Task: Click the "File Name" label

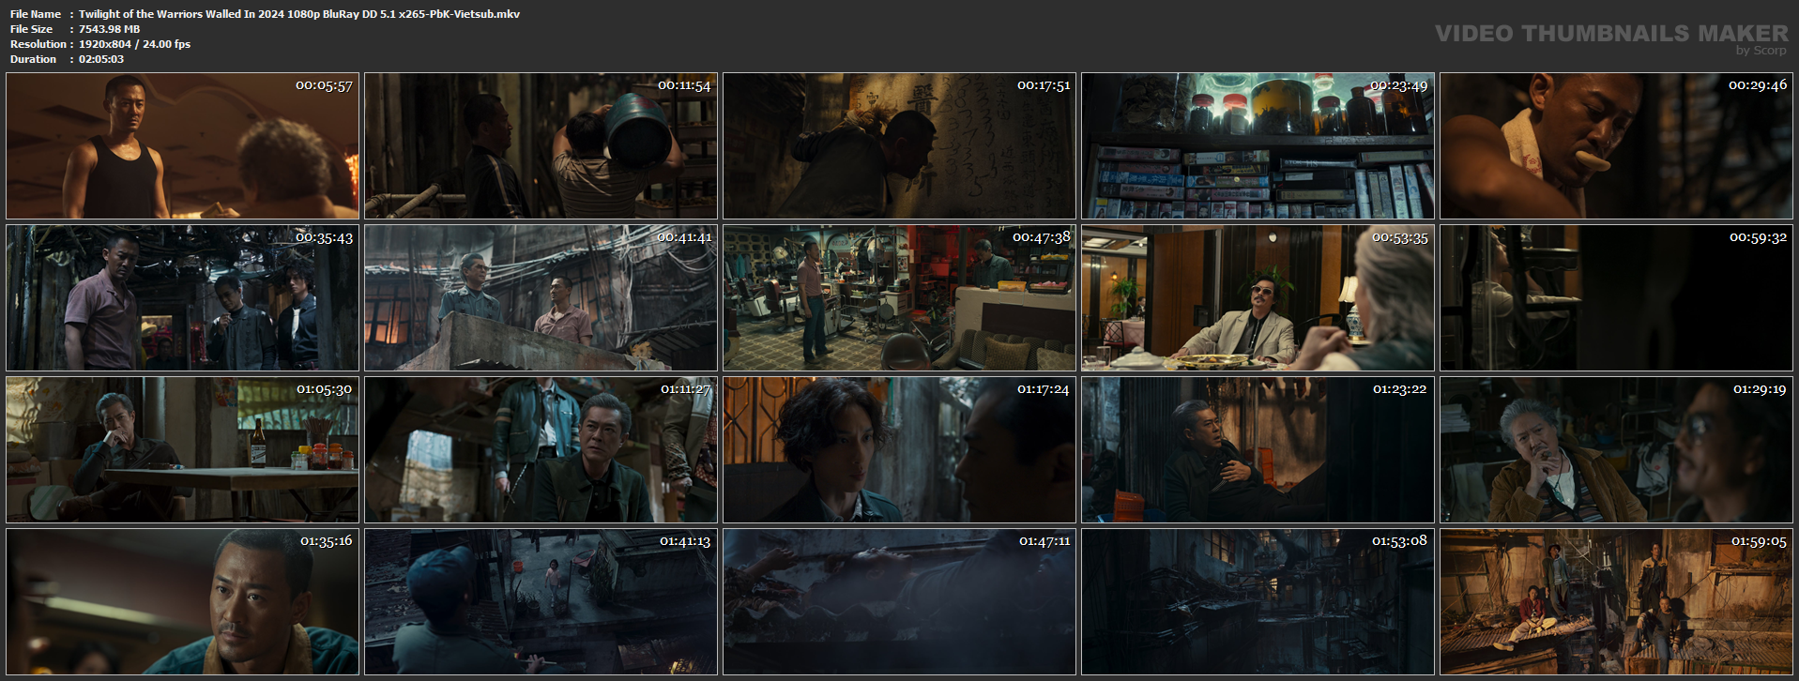Action: [x=36, y=14]
